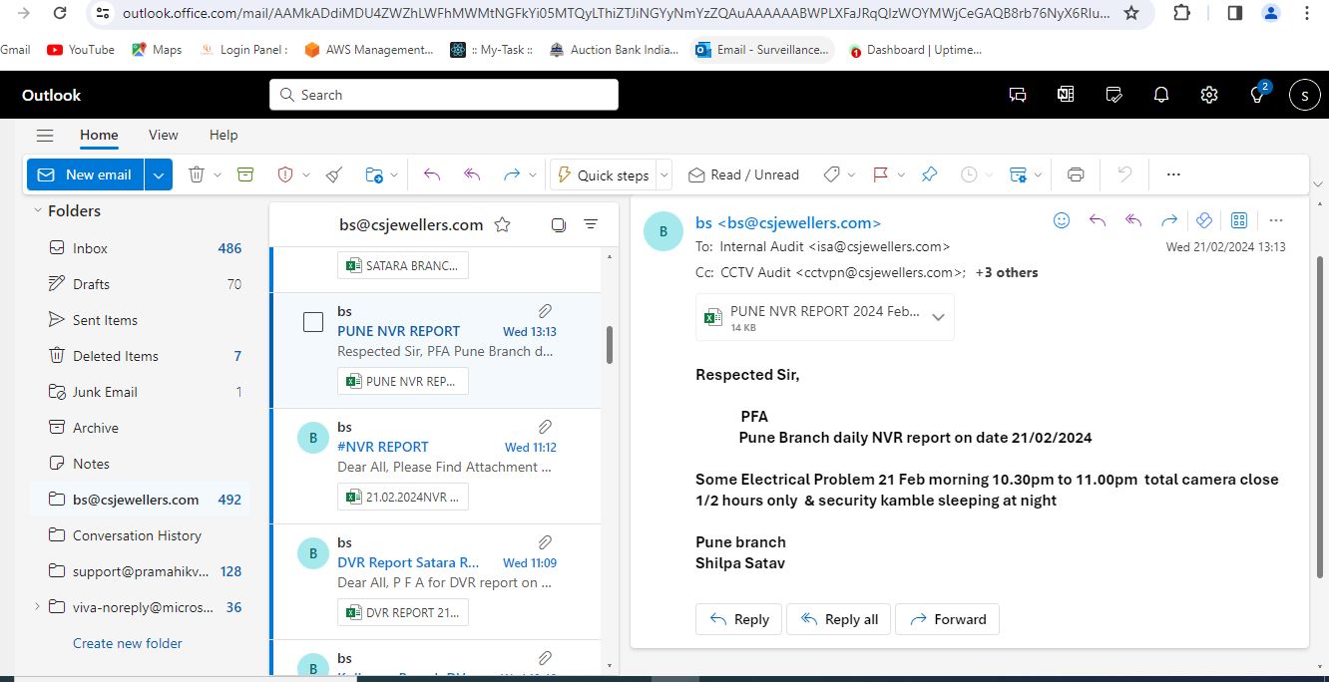
Task: Expand the Move to dropdown arrow
Action: click(x=394, y=174)
